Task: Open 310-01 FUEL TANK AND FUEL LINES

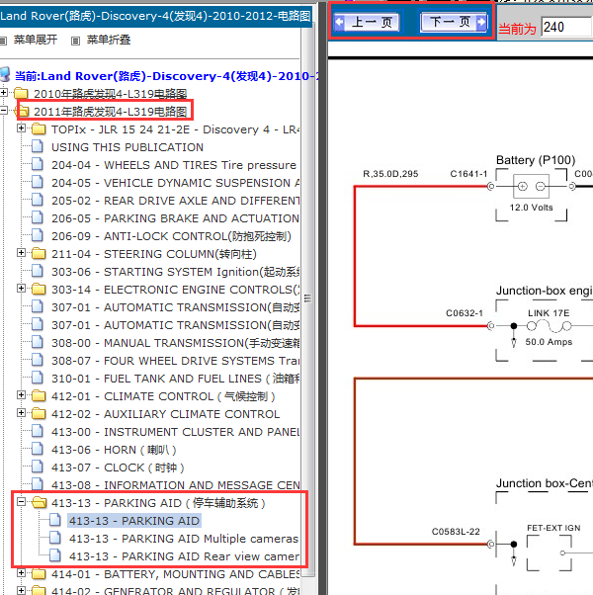Action: [x=175, y=379]
